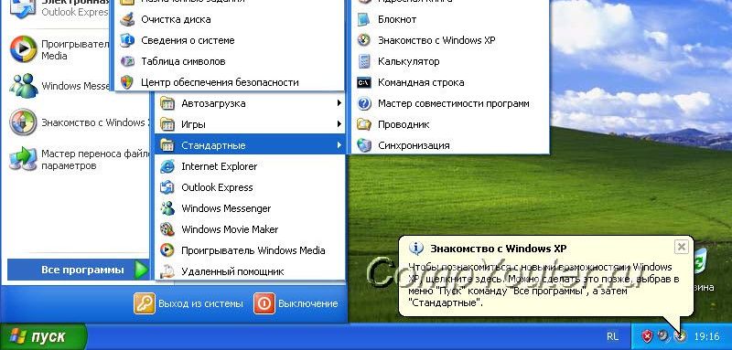Click the Internet Explorer icon in programs list
The height and width of the screenshot is (350, 732).
(x=167, y=166)
